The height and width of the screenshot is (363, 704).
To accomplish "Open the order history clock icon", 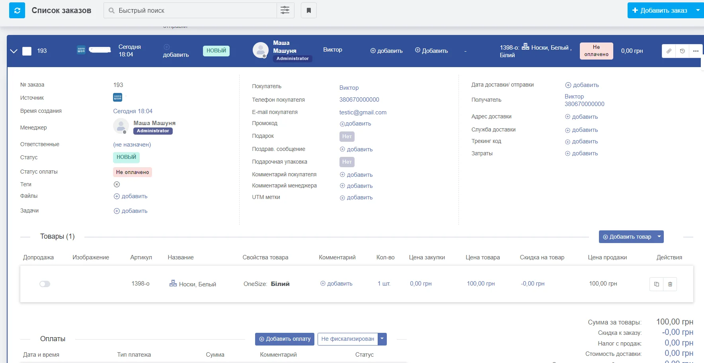I will (682, 51).
